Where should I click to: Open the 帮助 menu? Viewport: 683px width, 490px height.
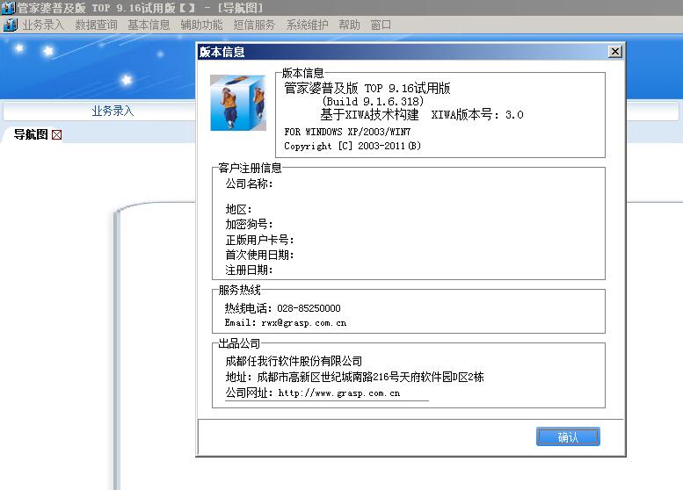(x=349, y=25)
